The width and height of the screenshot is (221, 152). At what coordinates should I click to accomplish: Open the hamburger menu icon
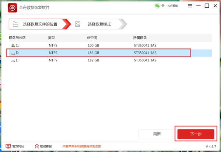[190, 6]
